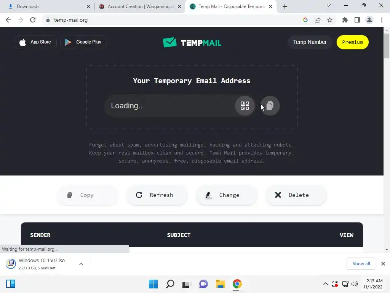Open the Chrome profile avatar menu
Image resolution: width=390 pixels, height=293 pixels.
(369, 20)
